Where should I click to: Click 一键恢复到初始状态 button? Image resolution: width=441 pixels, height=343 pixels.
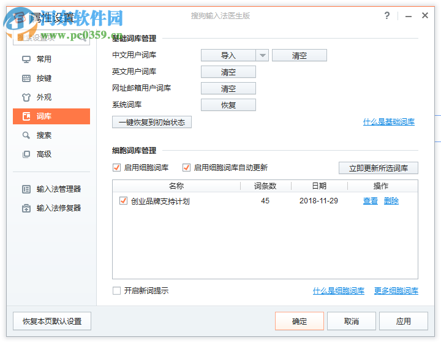click(152, 123)
